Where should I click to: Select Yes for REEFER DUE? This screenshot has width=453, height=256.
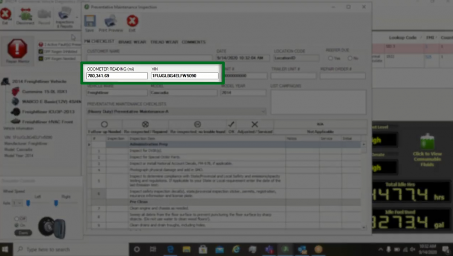(x=330, y=58)
